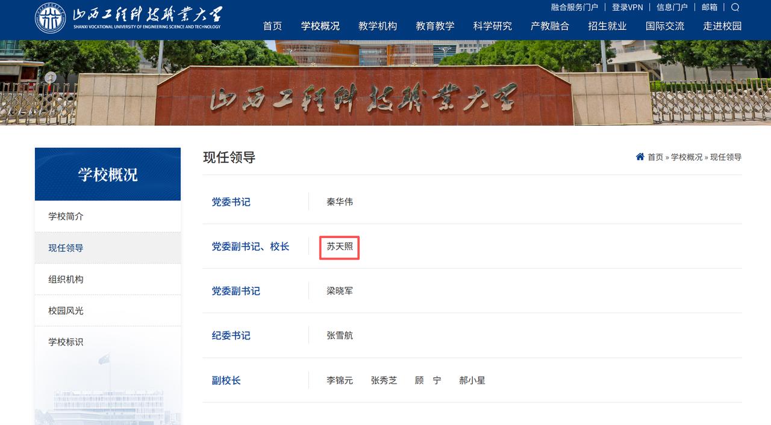Screen dimensions: 771x425
Task: Click the home icon in breadcrumb
Action: click(640, 157)
